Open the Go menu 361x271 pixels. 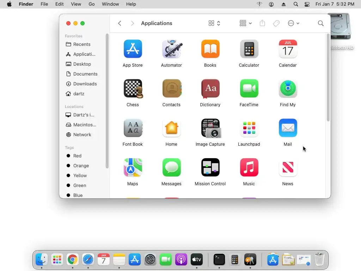(92, 4)
